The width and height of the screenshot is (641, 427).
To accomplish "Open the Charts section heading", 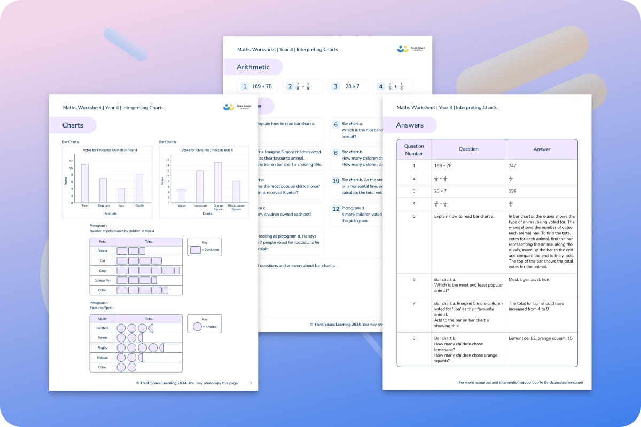I will point(73,125).
